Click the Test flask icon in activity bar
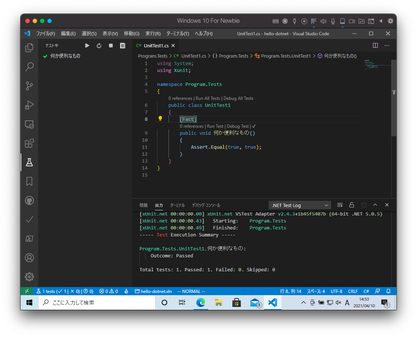Image resolution: width=417 pixels, height=337 pixels. pyautogui.click(x=29, y=162)
